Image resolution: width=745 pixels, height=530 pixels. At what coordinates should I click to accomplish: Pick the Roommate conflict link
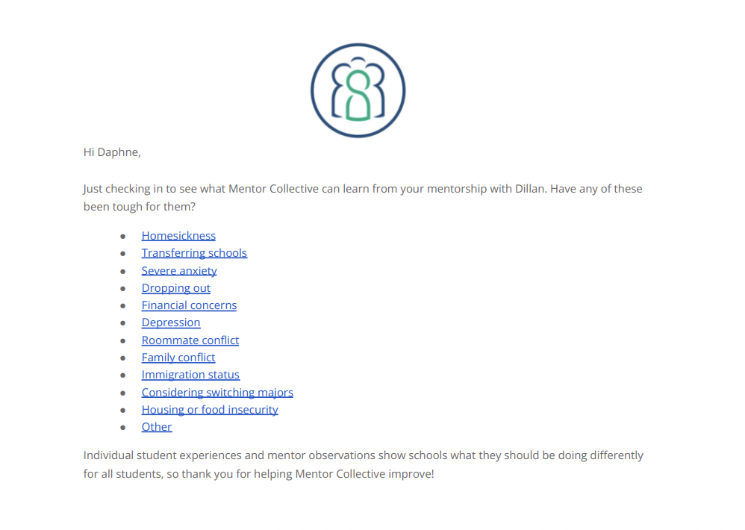click(190, 340)
